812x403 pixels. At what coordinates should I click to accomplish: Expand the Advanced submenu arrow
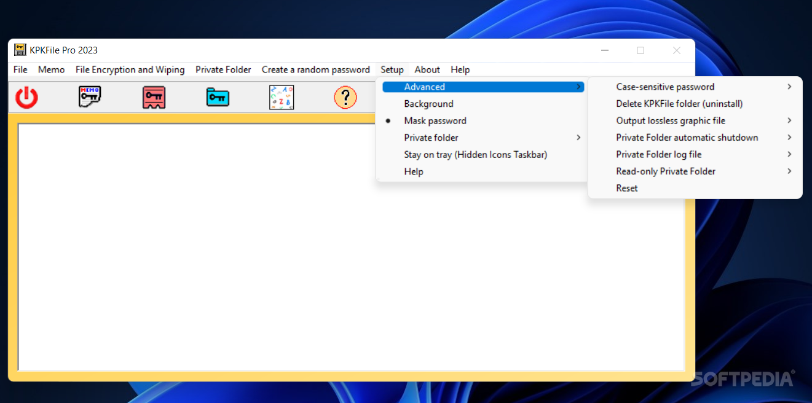(x=578, y=87)
